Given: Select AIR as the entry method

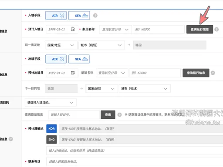Looking at the screenshot, I should (x=56, y=16).
